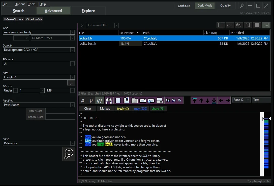Toggle the P button in preview toolbar
This screenshot has width=274, height=186.
coord(91,100)
